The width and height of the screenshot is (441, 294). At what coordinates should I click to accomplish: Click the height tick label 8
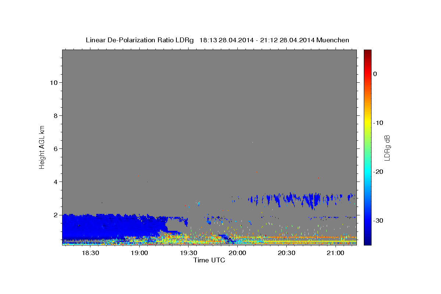click(56, 116)
